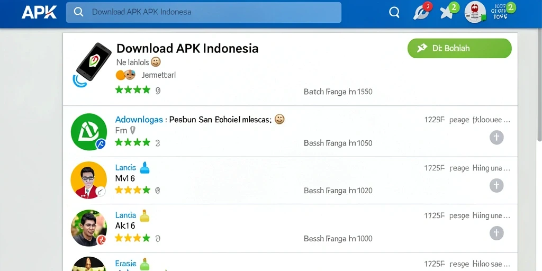
Task: Click the Jernetbarl developer name
Action: click(x=158, y=75)
